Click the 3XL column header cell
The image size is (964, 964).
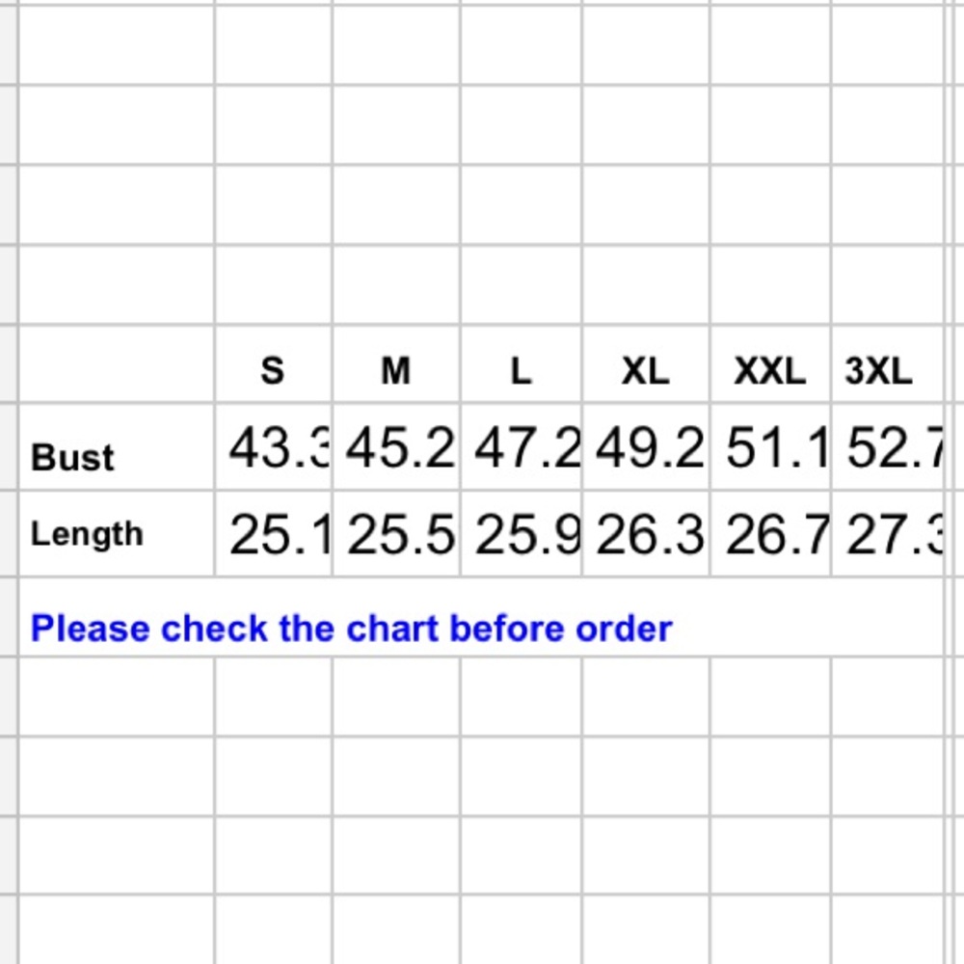tap(878, 370)
